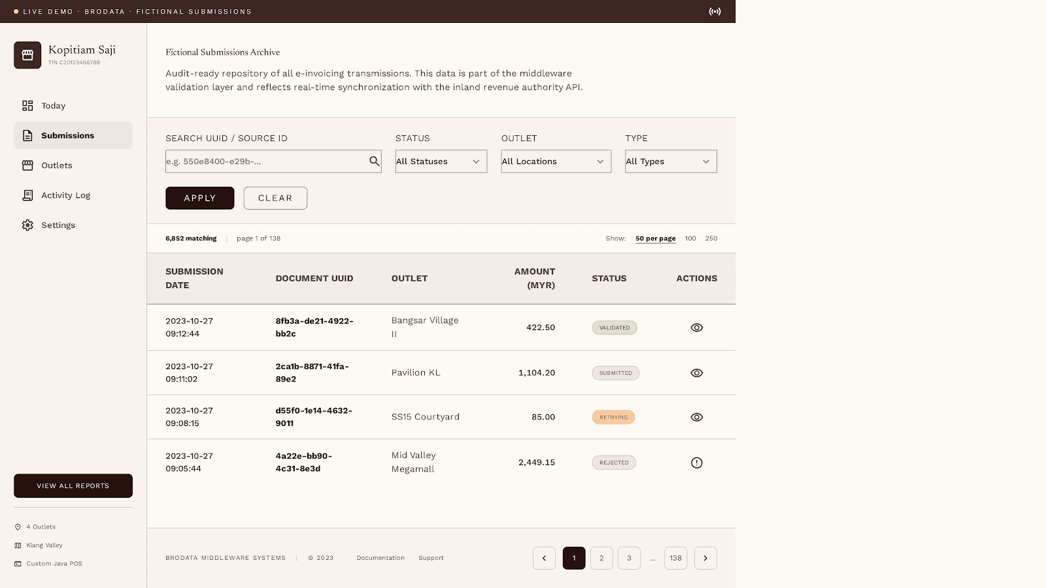Click the SUBMISSION DATE column header
This screenshot has height=588, width=1046.
pos(194,278)
